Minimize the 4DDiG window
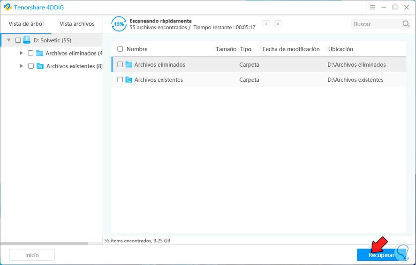Screen dimensions: 416x265 (x=384, y=8)
